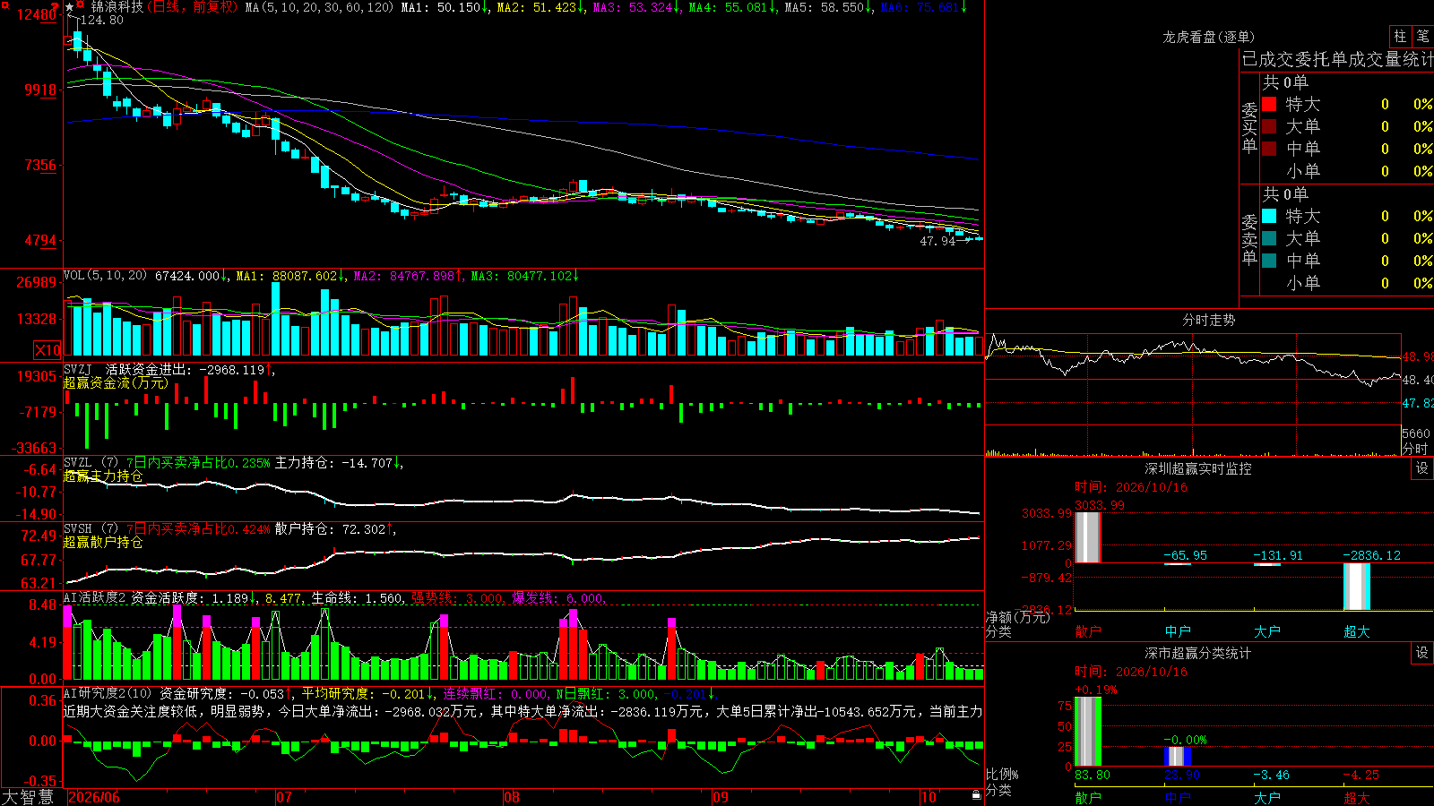Click the 深市超赢分类统计 panel title
Viewport: 1434px width, 806px height.
click(x=1197, y=653)
